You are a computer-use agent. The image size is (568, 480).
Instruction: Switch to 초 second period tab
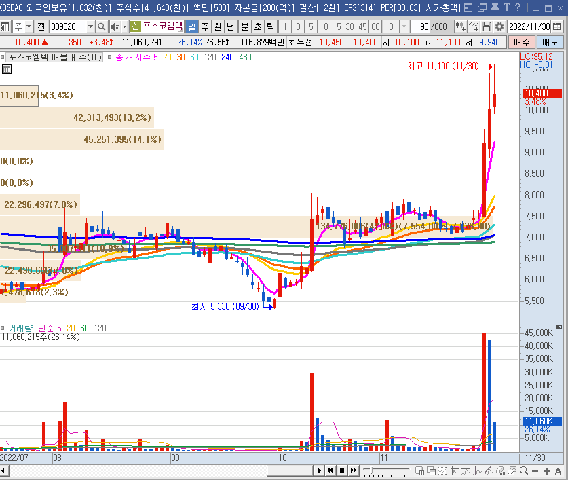pyautogui.click(x=258, y=26)
